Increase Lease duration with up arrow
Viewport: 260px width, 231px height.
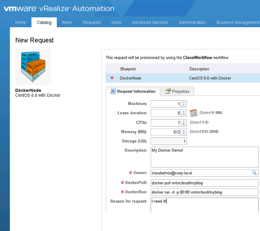184,112
